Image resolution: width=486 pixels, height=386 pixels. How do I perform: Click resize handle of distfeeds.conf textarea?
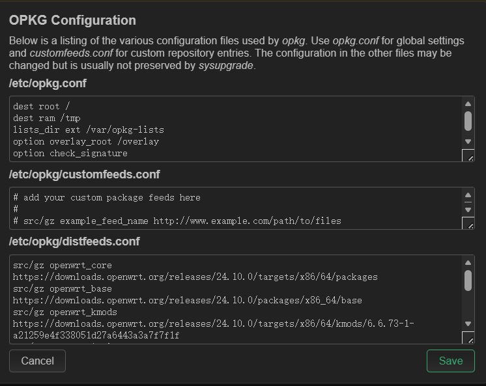468,338
